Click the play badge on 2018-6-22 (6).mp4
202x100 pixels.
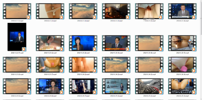coord(194,17)
